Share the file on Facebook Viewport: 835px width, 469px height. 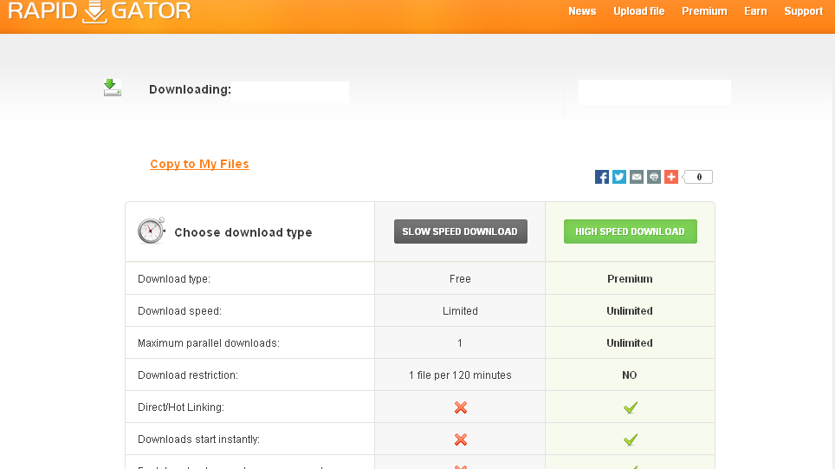602,177
